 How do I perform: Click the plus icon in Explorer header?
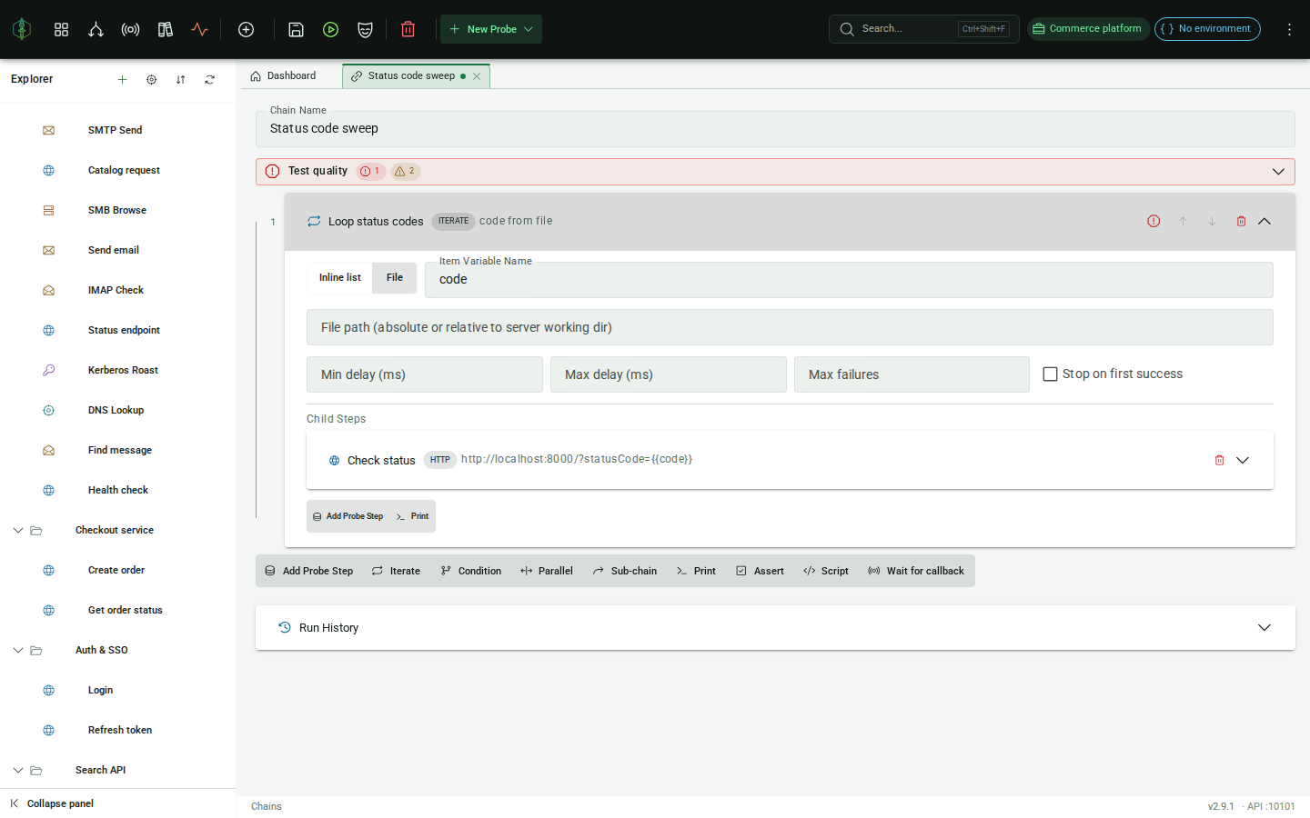pyautogui.click(x=122, y=79)
